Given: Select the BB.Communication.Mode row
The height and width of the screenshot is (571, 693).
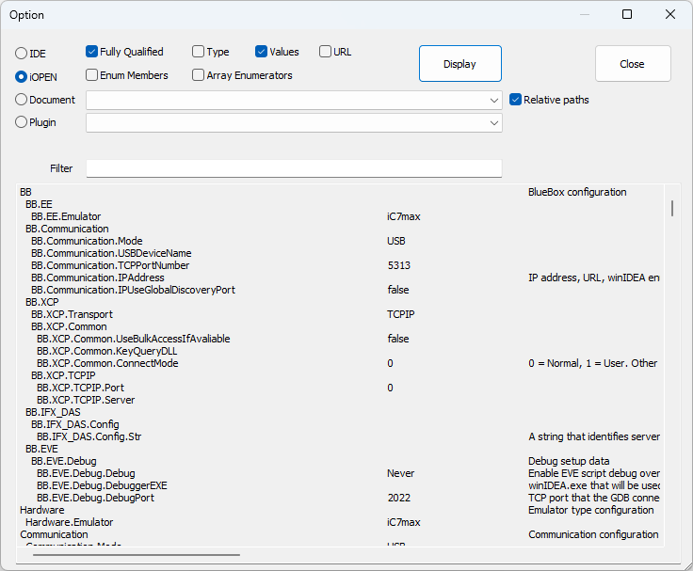Looking at the screenshot, I should point(87,241).
